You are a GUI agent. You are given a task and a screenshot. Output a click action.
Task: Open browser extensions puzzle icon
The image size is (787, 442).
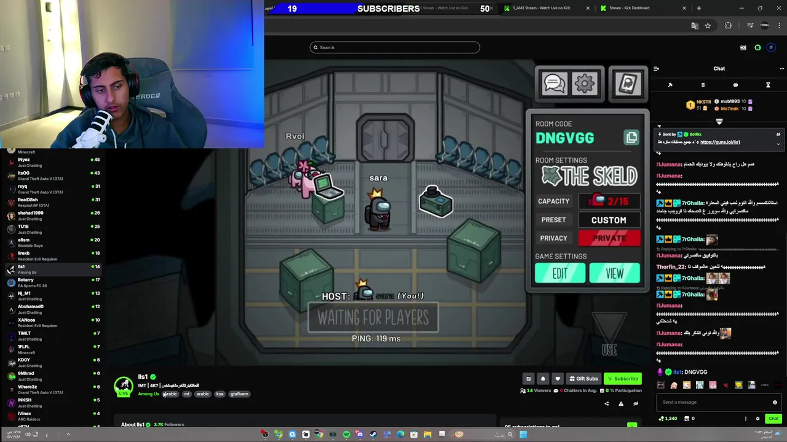point(729,26)
